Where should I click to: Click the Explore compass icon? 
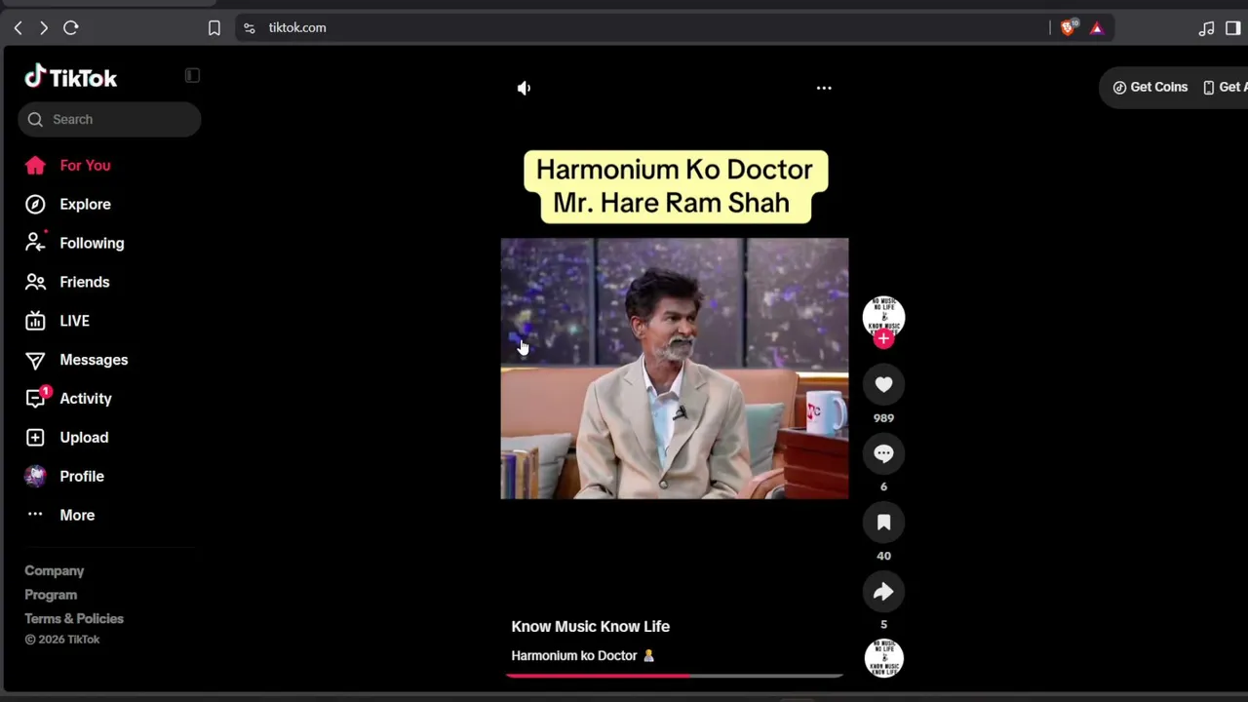coord(35,204)
